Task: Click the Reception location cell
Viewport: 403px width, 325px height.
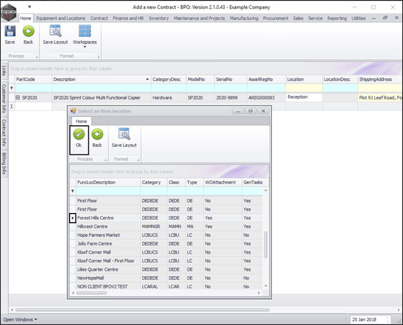Action: tap(304, 97)
